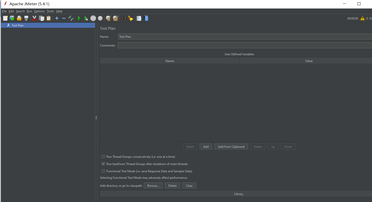
Task: Click the Copy icon in the toolbar
Action: pyautogui.click(x=42, y=18)
